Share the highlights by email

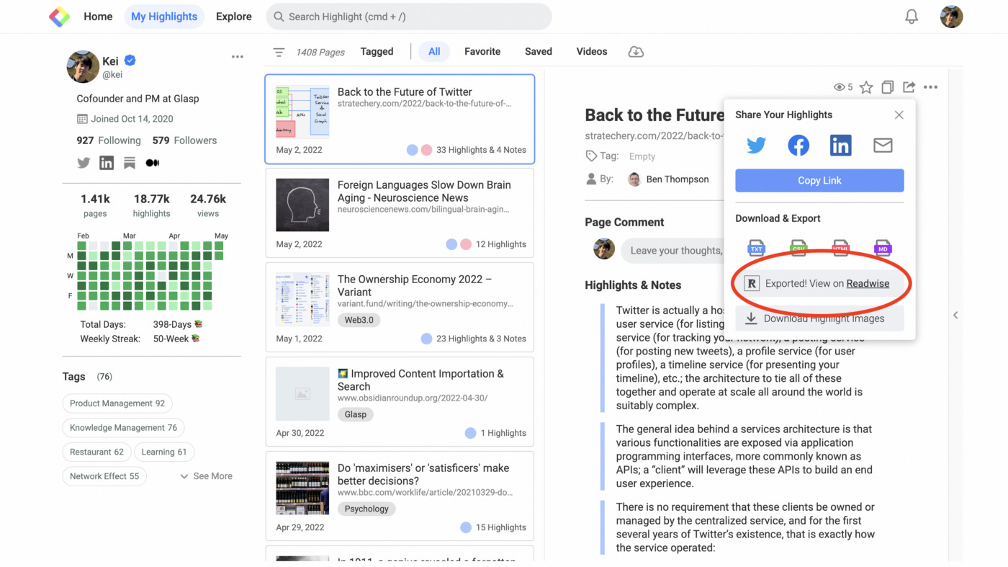tap(883, 146)
